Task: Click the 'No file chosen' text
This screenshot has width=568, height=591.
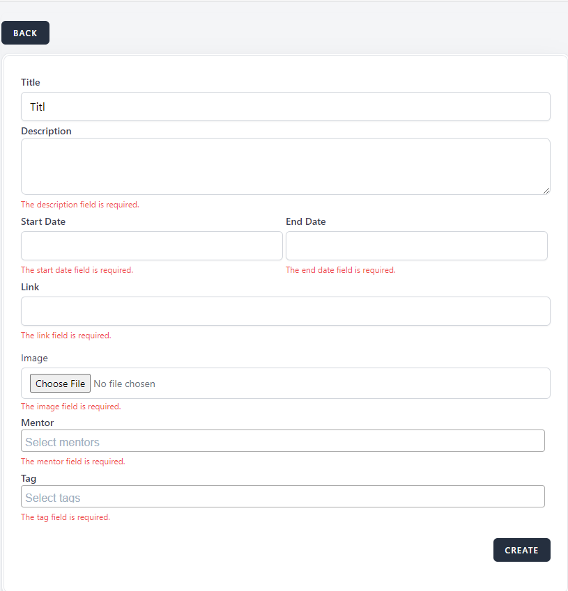Action: coord(124,384)
